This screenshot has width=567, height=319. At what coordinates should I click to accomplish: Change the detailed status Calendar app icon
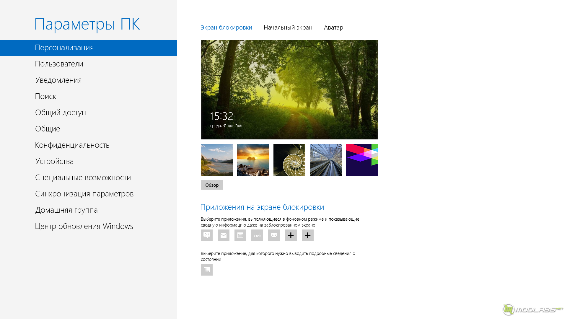coord(207,270)
